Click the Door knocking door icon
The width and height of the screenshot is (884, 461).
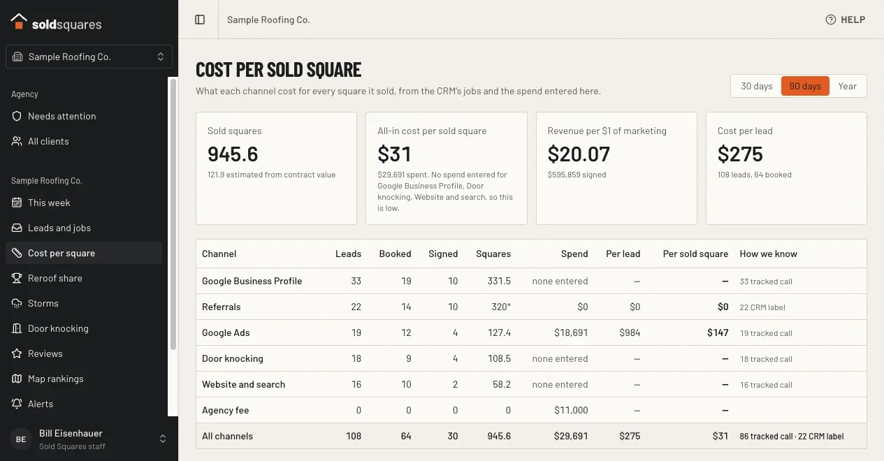[x=17, y=328]
